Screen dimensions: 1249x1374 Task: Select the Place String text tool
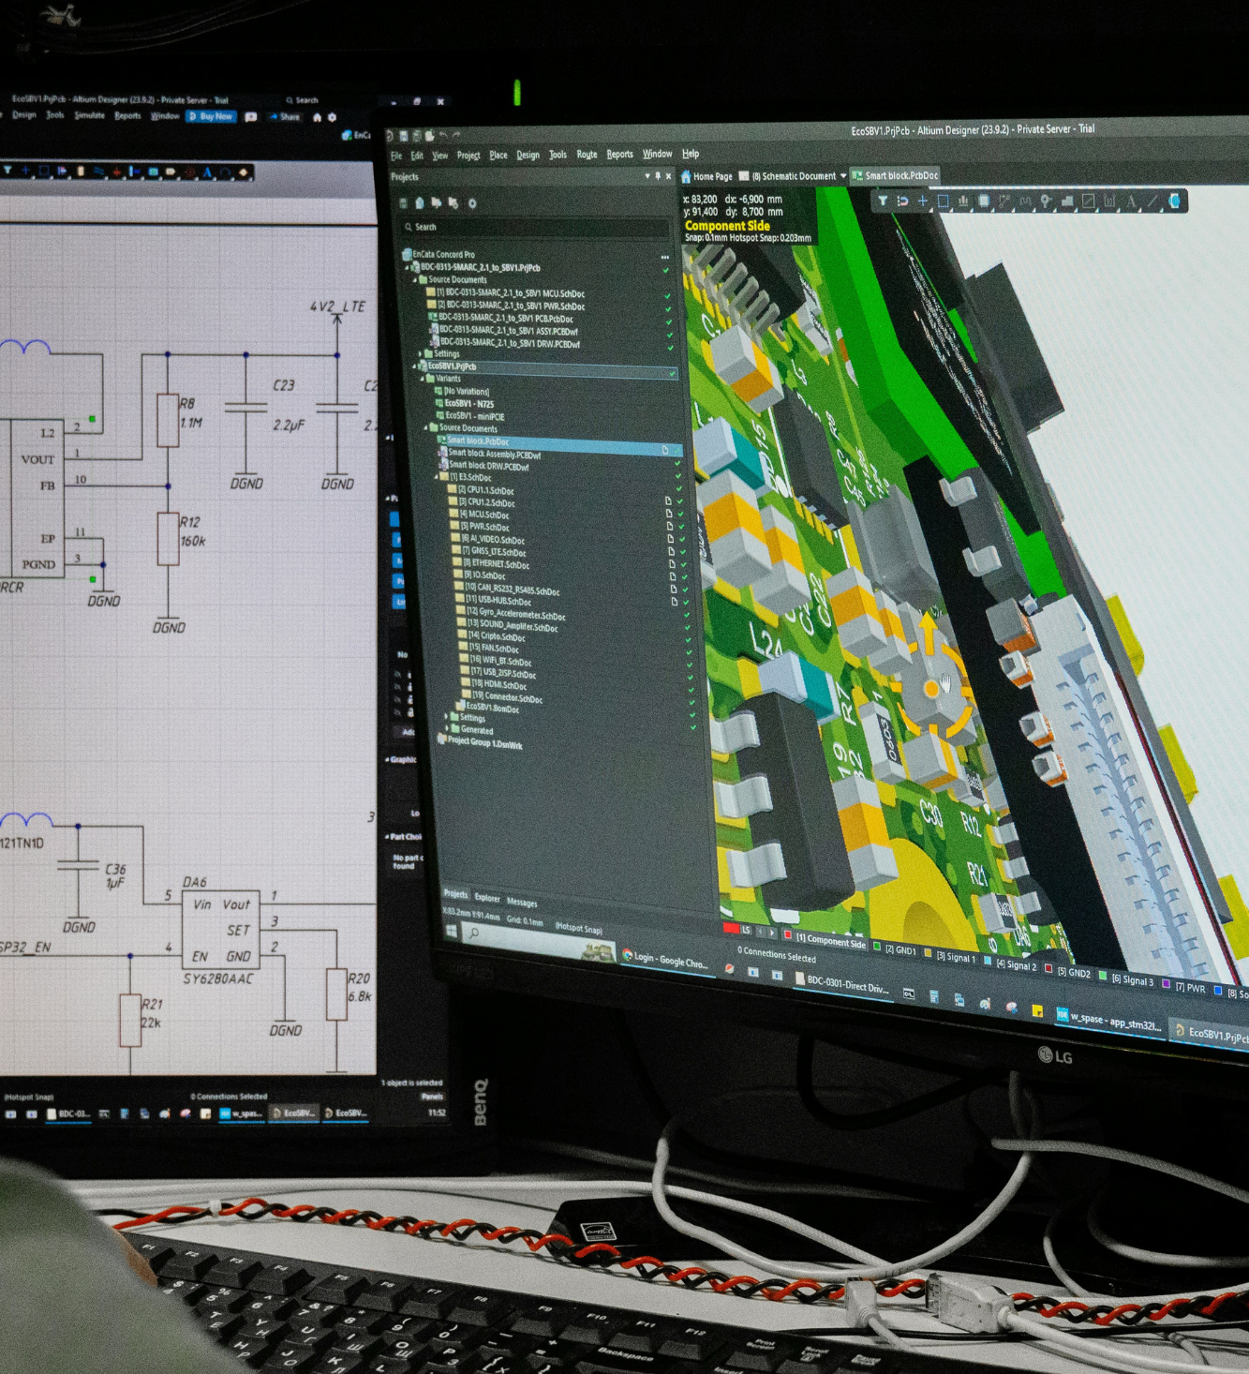click(1132, 201)
